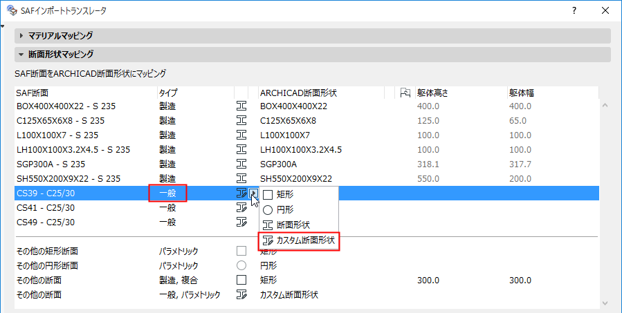Click 躯体幅 value 300.0 in その他の断面 row
The height and width of the screenshot is (313, 622).
pyautogui.click(x=520, y=280)
